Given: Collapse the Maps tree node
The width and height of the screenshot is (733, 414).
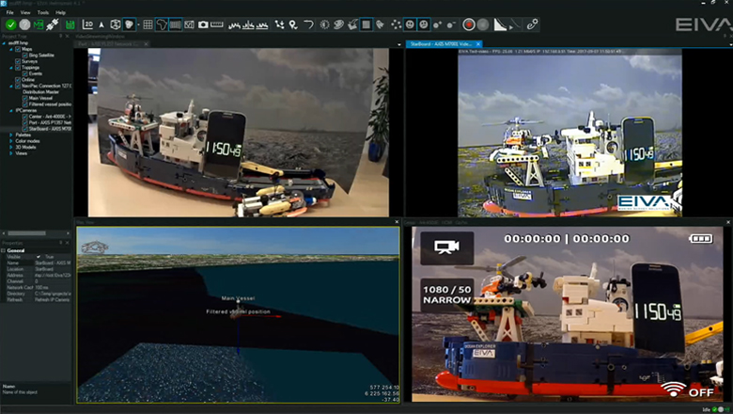Looking at the screenshot, I should pyautogui.click(x=11, y=49).
